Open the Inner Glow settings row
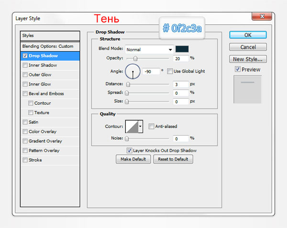Screen dimensions: 287x228 pyautogui.click(x=50, y=84)
